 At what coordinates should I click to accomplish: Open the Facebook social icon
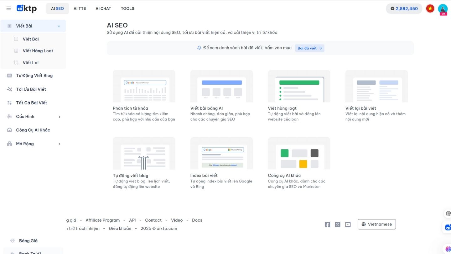(327, 225)
